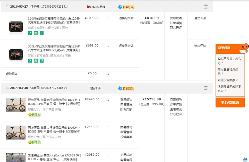The image size is (249, 162).
Task: Select the checkbox for the 2016-03-27 order
Action: 7,6
